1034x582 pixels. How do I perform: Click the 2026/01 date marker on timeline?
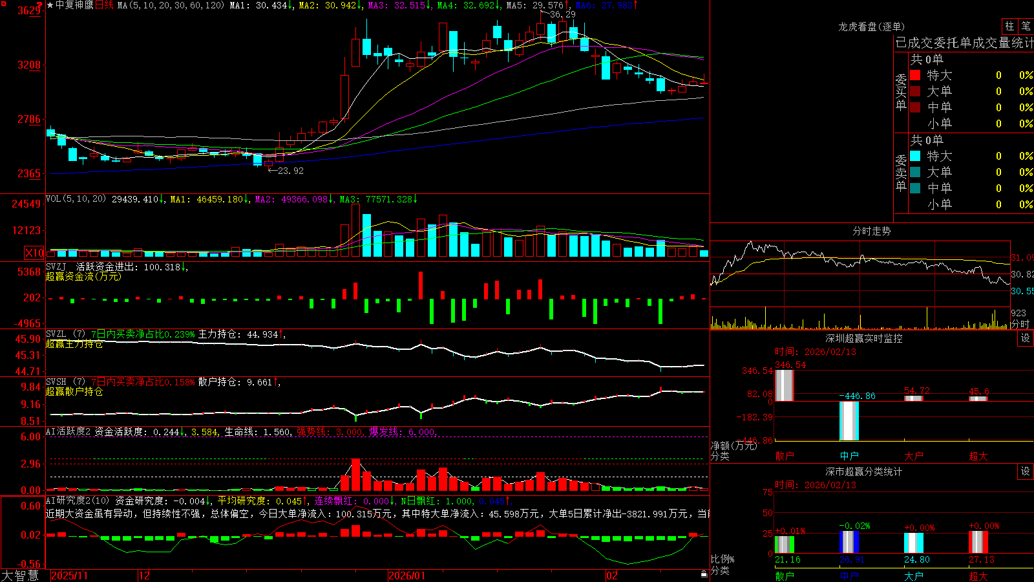[406, 576]
